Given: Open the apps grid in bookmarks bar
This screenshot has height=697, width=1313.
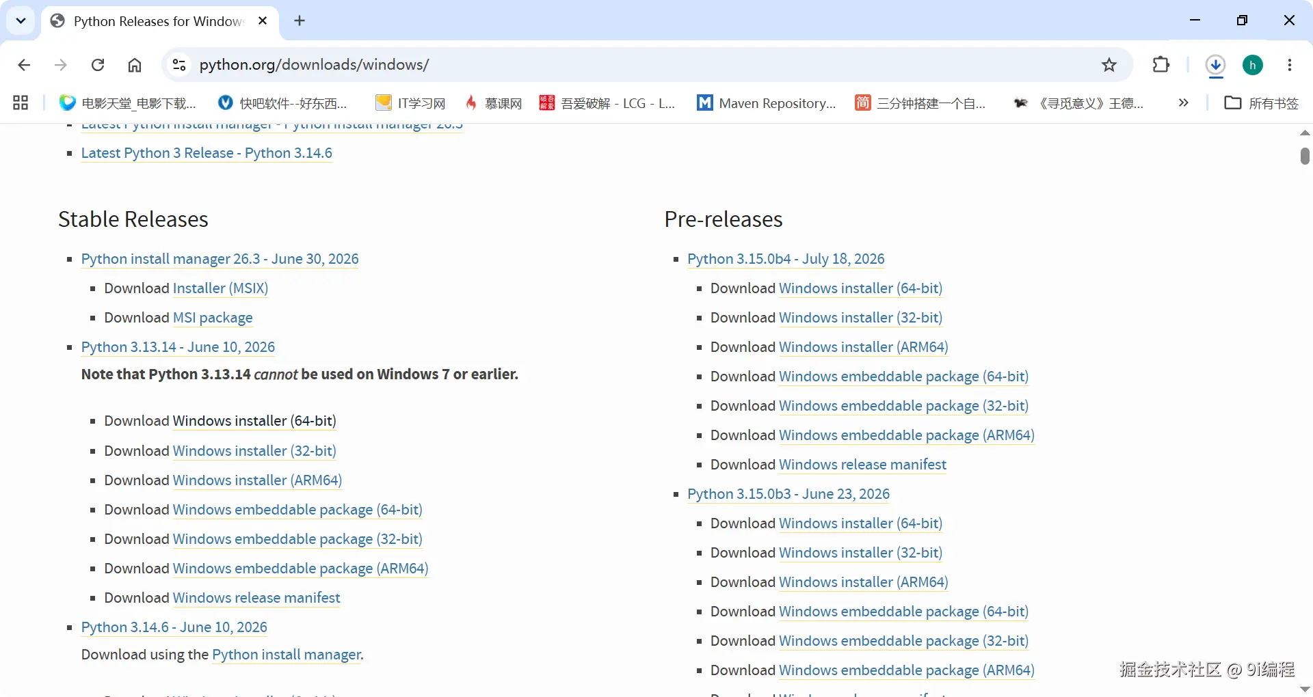Looking at the screenshot, I should [21, 103].
